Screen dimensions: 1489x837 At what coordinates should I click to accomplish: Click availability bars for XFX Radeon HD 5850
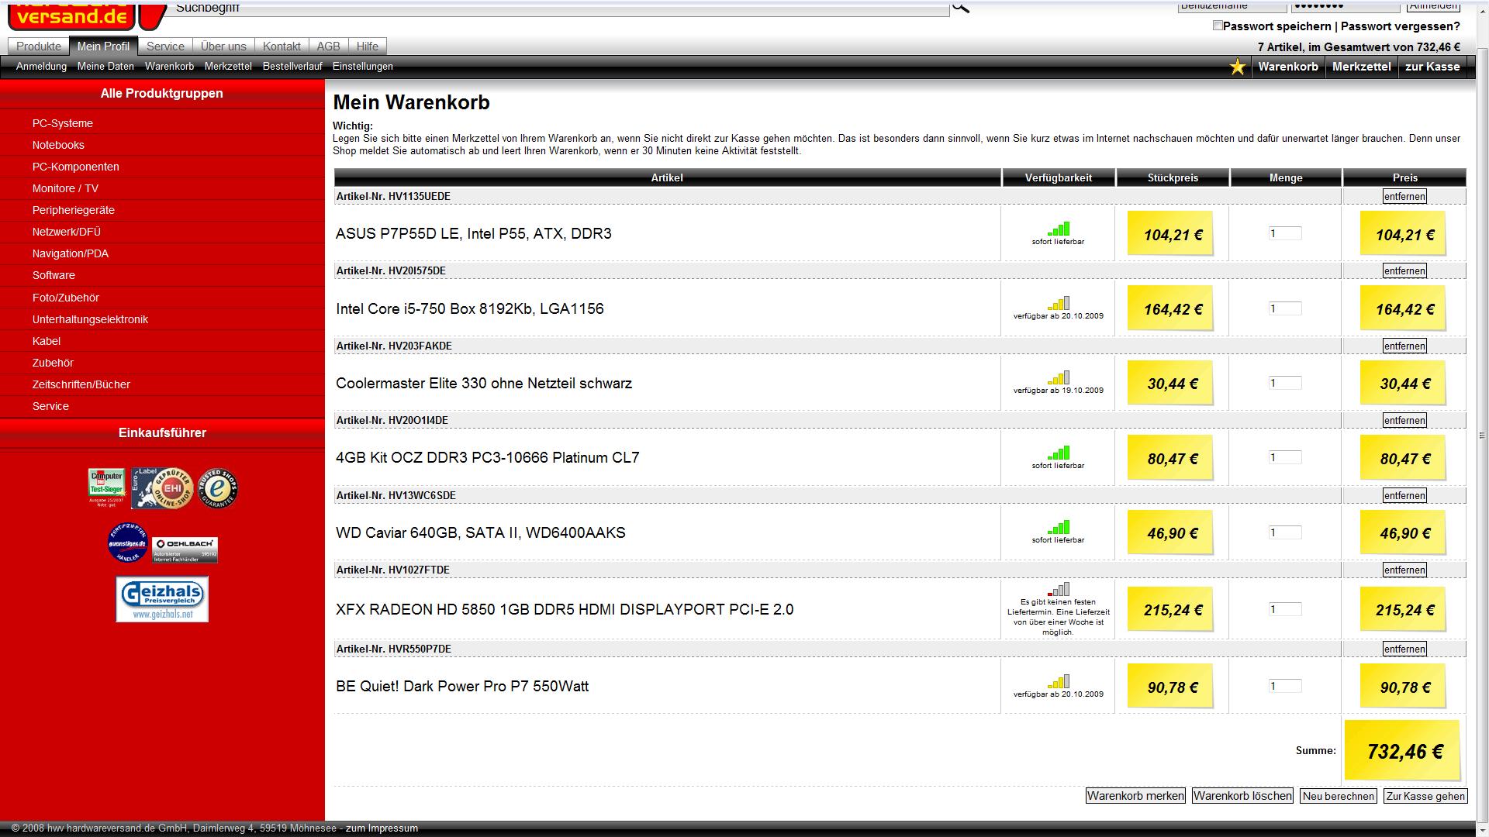click(1059, 589)
